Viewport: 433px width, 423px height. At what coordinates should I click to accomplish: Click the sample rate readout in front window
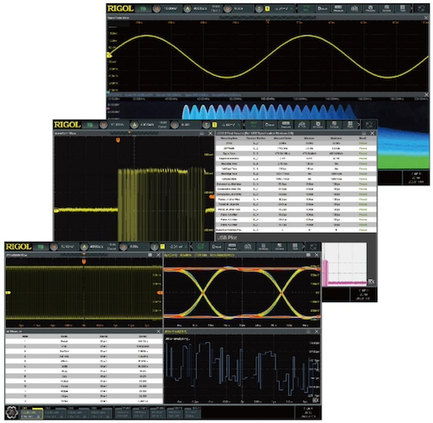click(96, 247)
